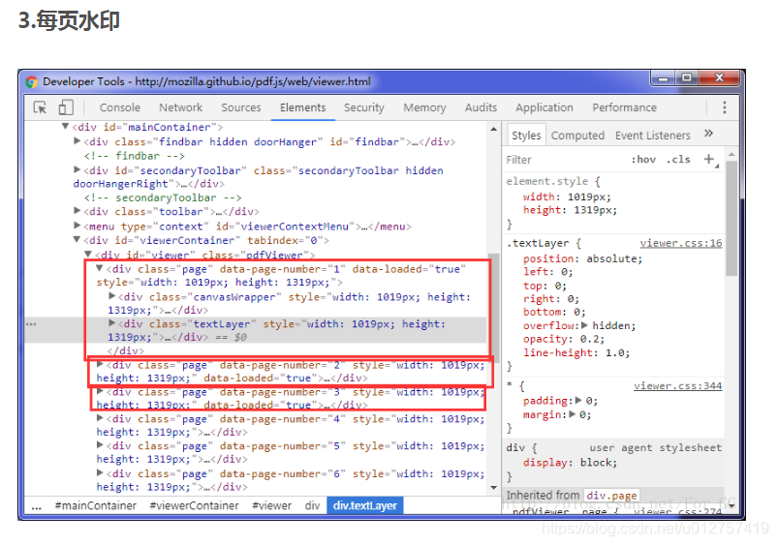The height and width of the screenshot is (546, 778).
Task: Open viewer.css:344 source link
Action: (677, 386)
